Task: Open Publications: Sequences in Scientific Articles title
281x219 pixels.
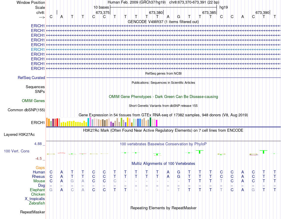Action: pos(163,83)
